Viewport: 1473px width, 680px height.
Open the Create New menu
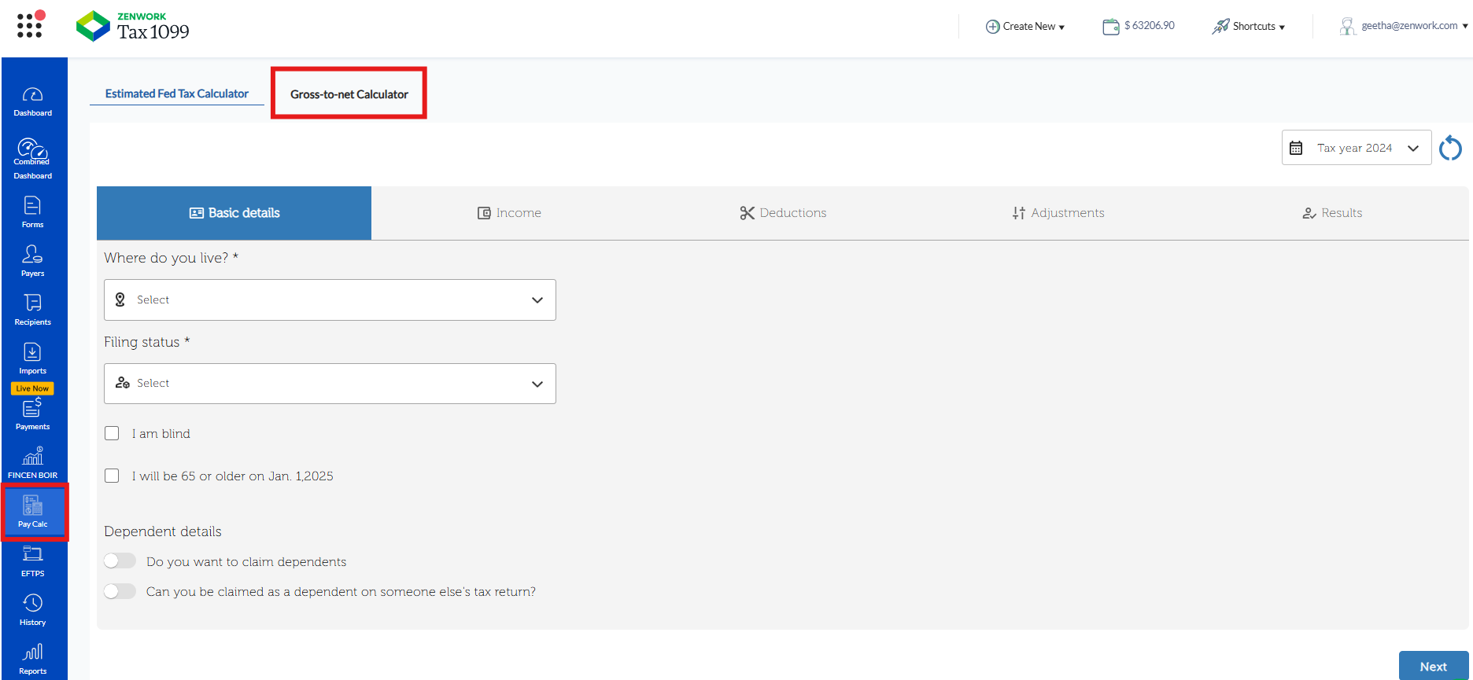pyautogui.click(x=1025, y=26)
